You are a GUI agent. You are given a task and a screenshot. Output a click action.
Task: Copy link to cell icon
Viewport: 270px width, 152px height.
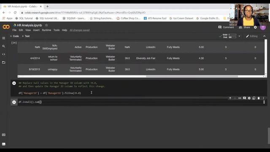(240, 98)
